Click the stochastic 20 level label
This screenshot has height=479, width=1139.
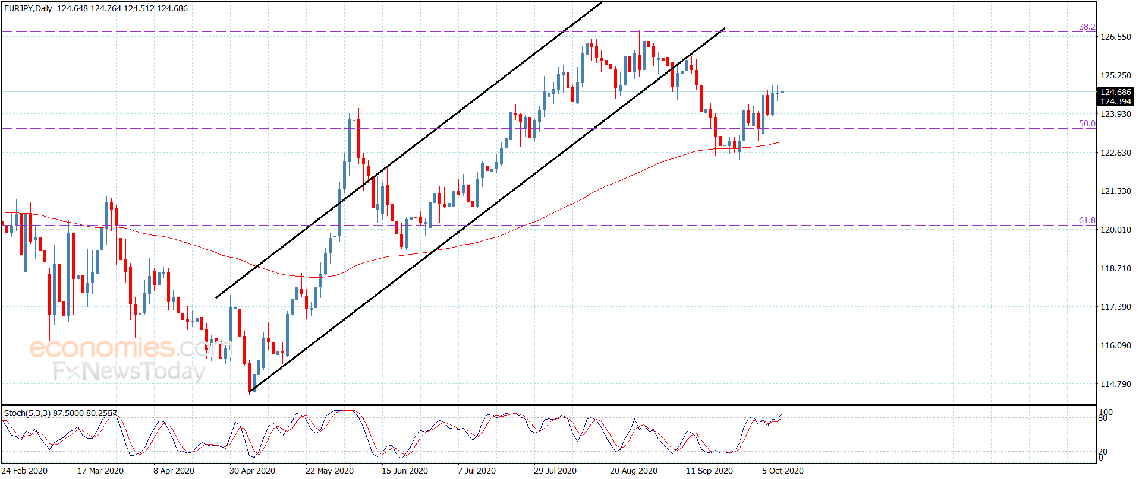[1103, 452]
